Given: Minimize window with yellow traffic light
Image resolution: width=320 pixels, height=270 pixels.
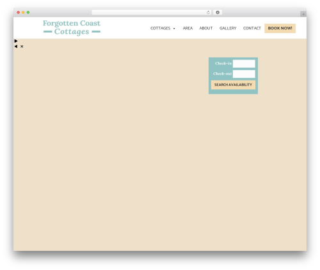Looking at the screenshot, I should click(23, 13).
